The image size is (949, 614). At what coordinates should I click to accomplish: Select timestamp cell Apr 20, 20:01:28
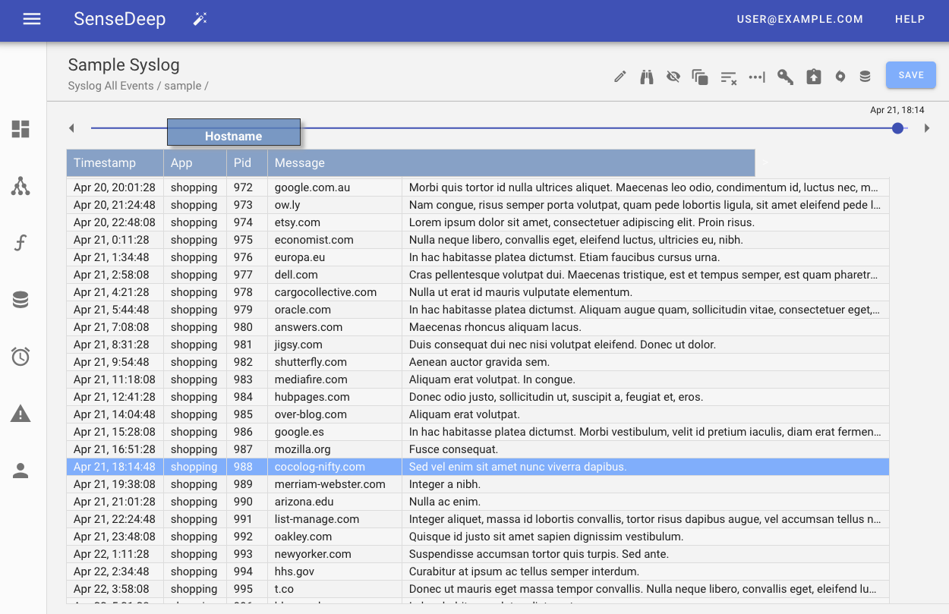(x=115, y=187)
